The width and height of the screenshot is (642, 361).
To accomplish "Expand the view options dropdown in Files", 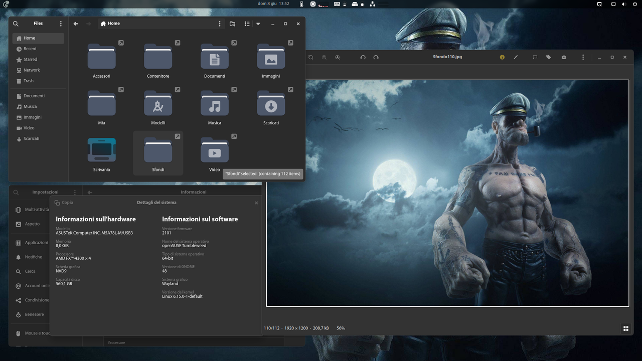I will 258,24.
